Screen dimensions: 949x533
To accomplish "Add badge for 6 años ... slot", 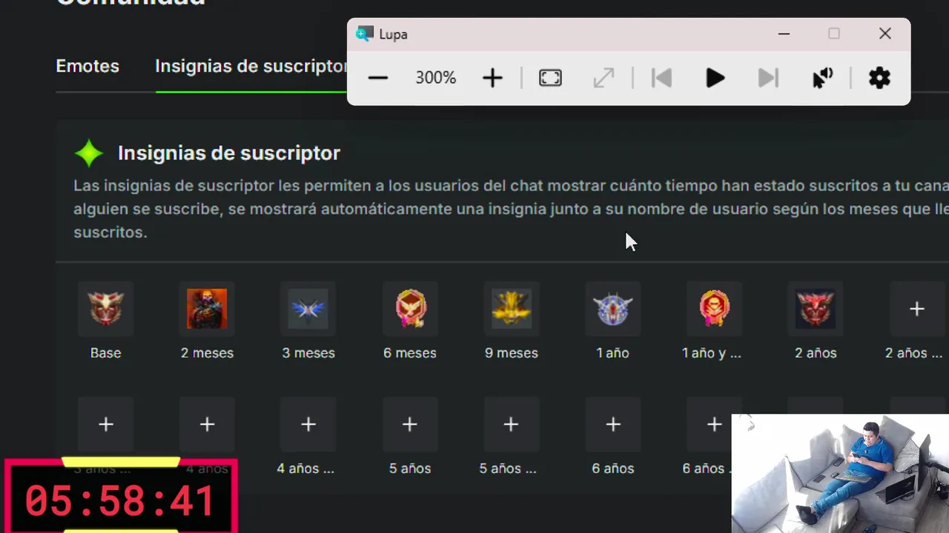I will click(714, 424).
